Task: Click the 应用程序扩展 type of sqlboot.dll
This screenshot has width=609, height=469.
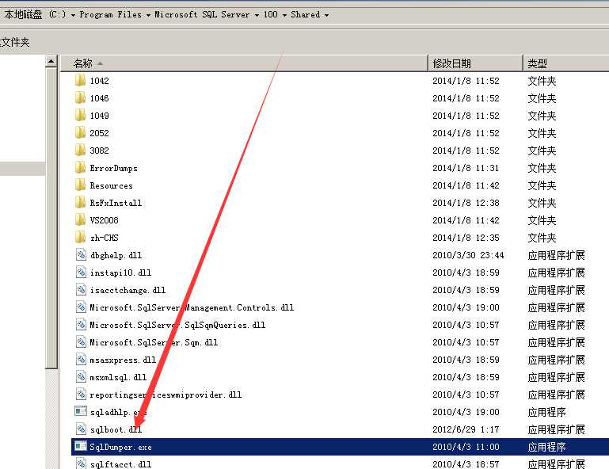Action: click(556, 429)
